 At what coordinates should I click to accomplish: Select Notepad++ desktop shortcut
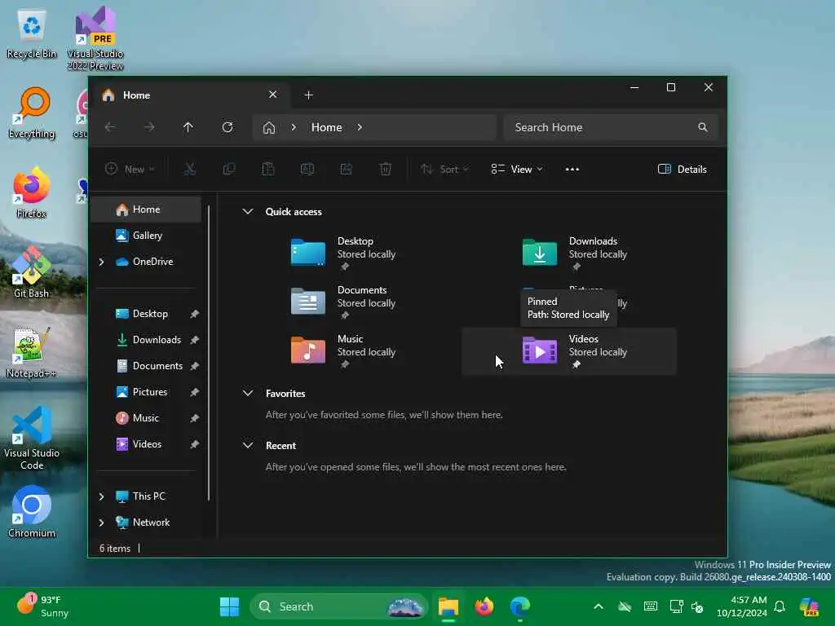click(x=32, y=352)
